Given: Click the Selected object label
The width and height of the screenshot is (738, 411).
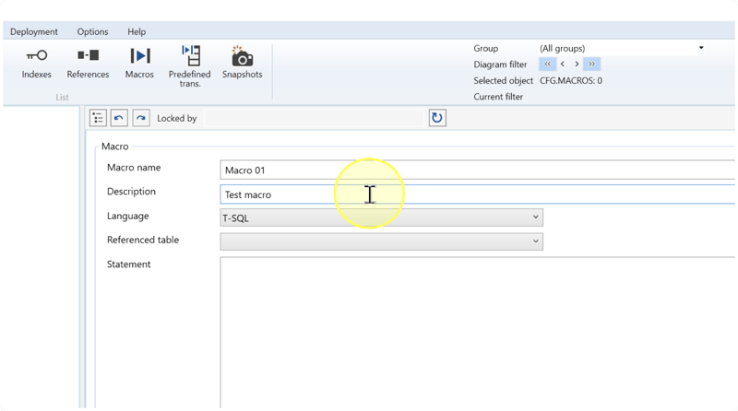Looking at the screenshot, I should 503,80.
